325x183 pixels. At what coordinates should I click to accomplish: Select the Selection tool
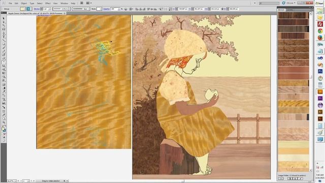4,18
